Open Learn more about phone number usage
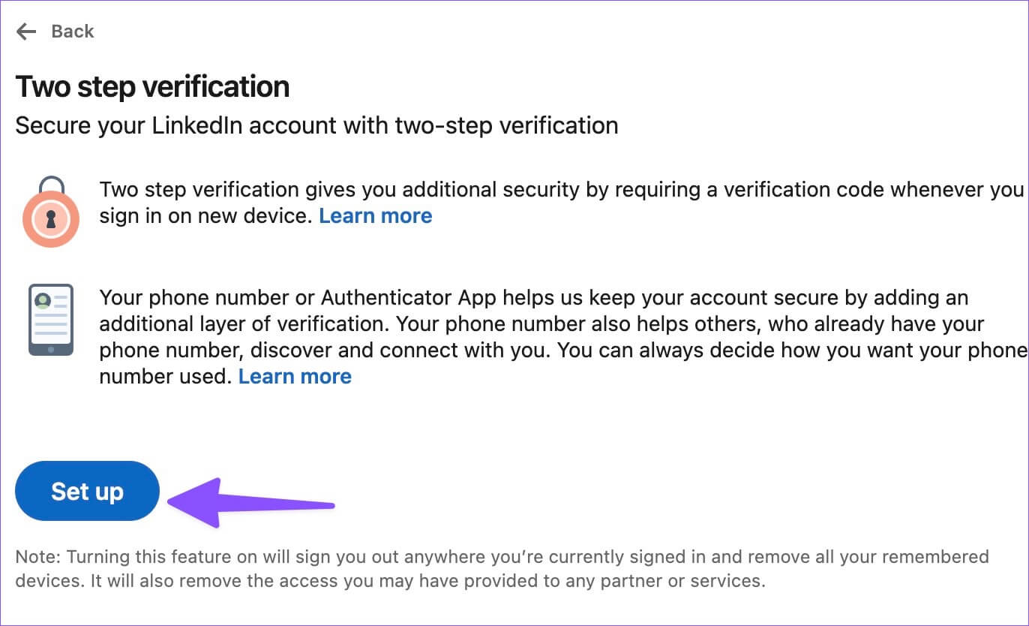Image resolution: width=1029 pixels, height=626 pixels. click(295, 376)
